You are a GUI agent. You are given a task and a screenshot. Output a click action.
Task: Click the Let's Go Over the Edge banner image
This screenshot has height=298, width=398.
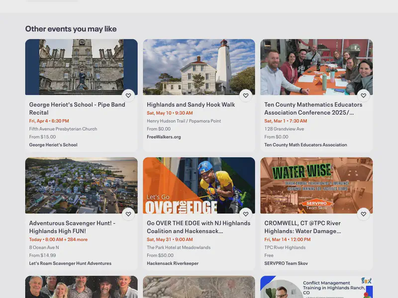(x=199, y=185)
